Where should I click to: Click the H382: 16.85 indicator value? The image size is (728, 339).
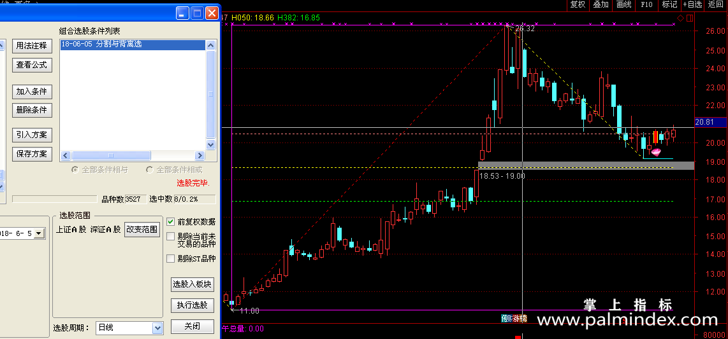coord(298,18)
